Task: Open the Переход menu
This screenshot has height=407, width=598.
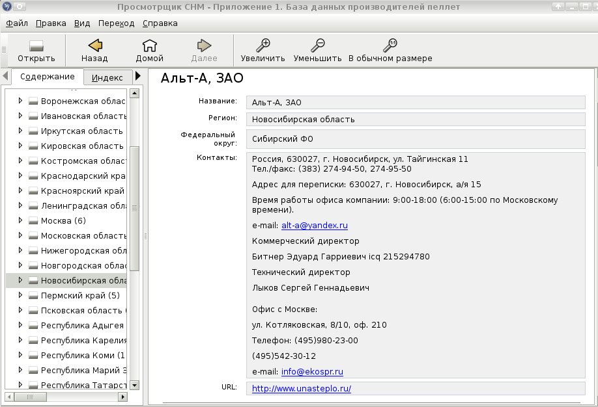Action: [x=117, y=23]
